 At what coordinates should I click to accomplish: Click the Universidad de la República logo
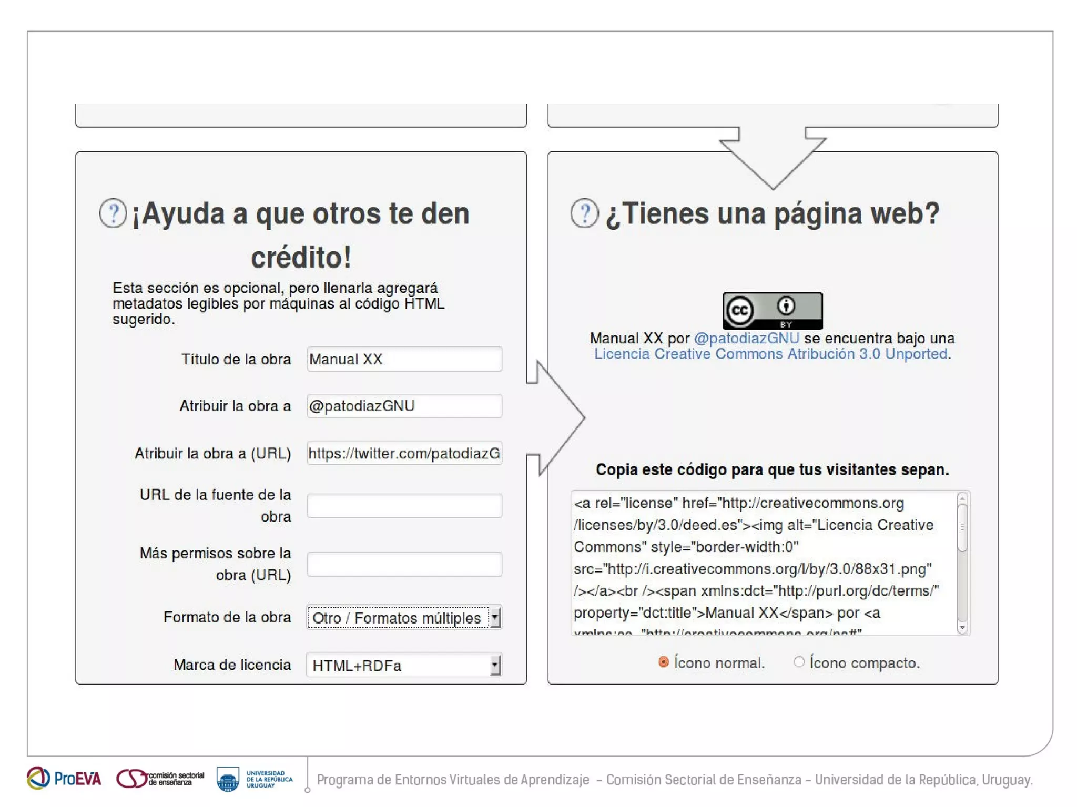[255, 779]
